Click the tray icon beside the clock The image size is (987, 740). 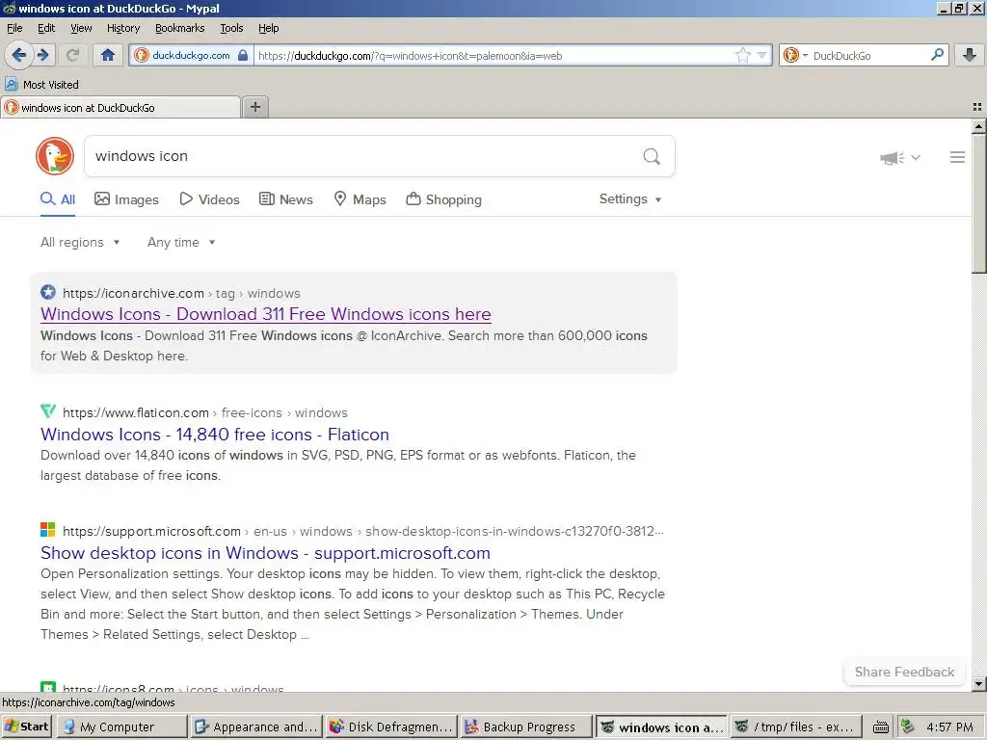pos(907,727)
